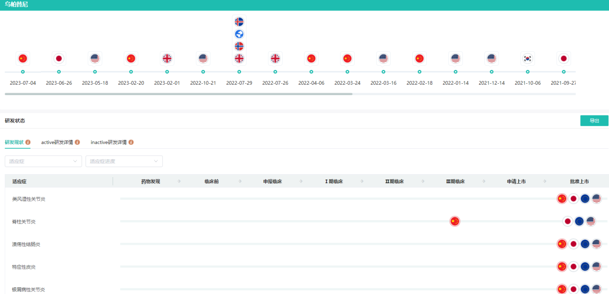This screenshot has width=609, height=294.
Task: Click globe icon above 2022-07-29
Action: click(239, 34)
